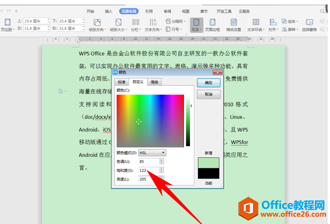Switch to the 视图 ribbon tab

point(186,11)
